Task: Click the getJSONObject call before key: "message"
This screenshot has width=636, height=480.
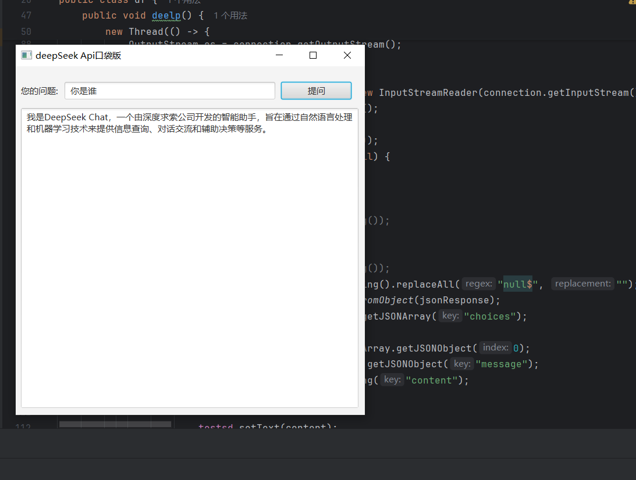Action: pyautogui.click(x=405, y=364)
